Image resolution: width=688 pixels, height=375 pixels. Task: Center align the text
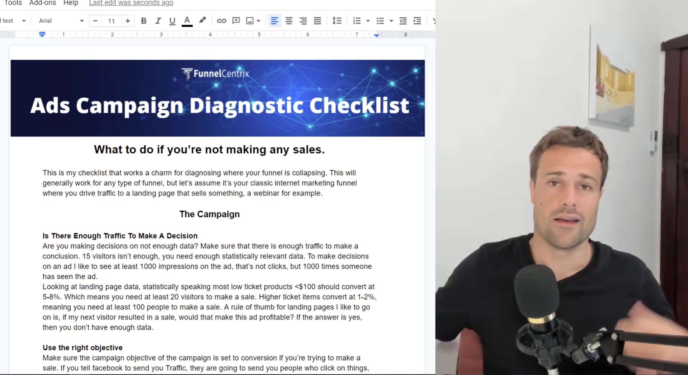click(x=289, y=21)
